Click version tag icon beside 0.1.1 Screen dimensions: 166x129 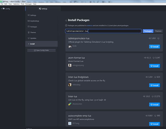click(145, 58)
